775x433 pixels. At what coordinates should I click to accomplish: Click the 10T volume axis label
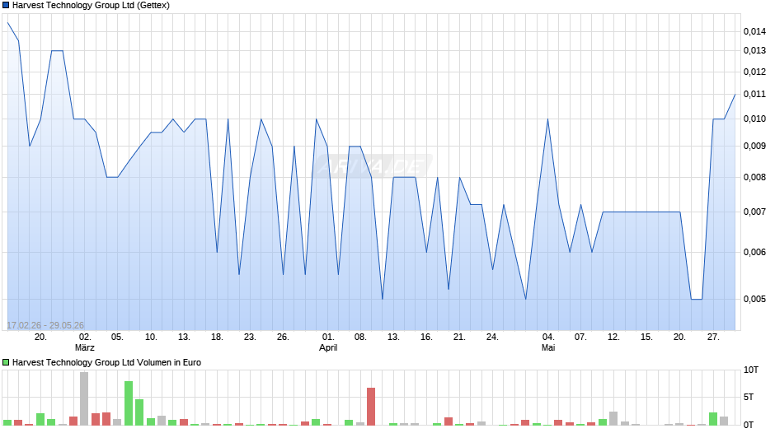coord(751,370)
